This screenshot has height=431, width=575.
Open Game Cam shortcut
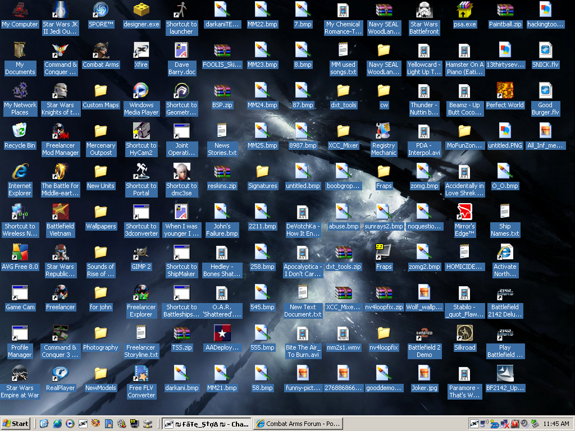click(x=20, y=298)
